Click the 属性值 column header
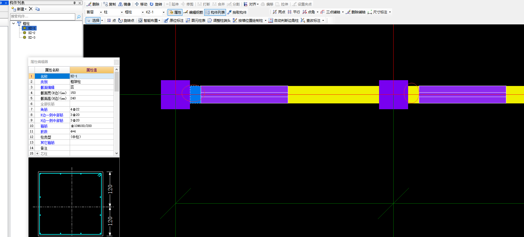Image resolution: width=524 pixels, height=237 pixels. (92, 70)
